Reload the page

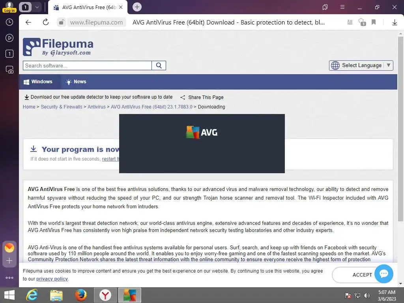[46, 22]
